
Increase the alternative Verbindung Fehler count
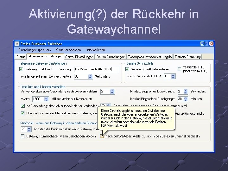click(112, 91)
